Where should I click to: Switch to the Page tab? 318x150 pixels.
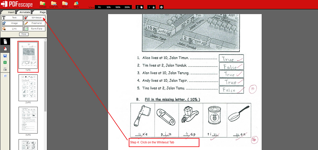40,12
